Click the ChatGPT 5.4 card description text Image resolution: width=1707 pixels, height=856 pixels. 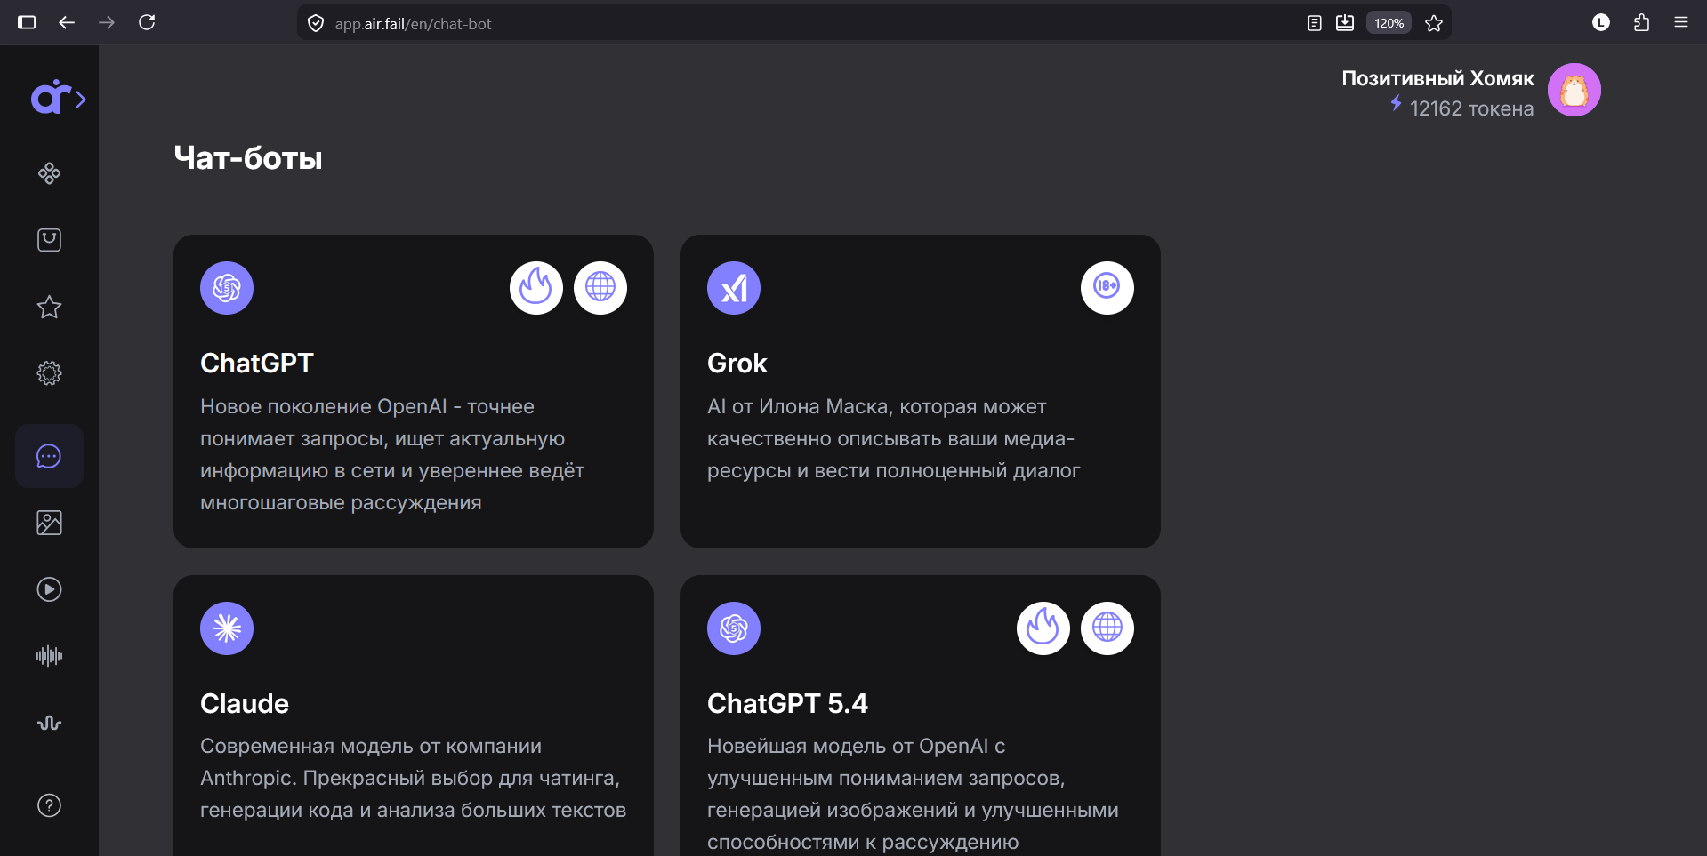pyautogui.click(x=913, y=794)
